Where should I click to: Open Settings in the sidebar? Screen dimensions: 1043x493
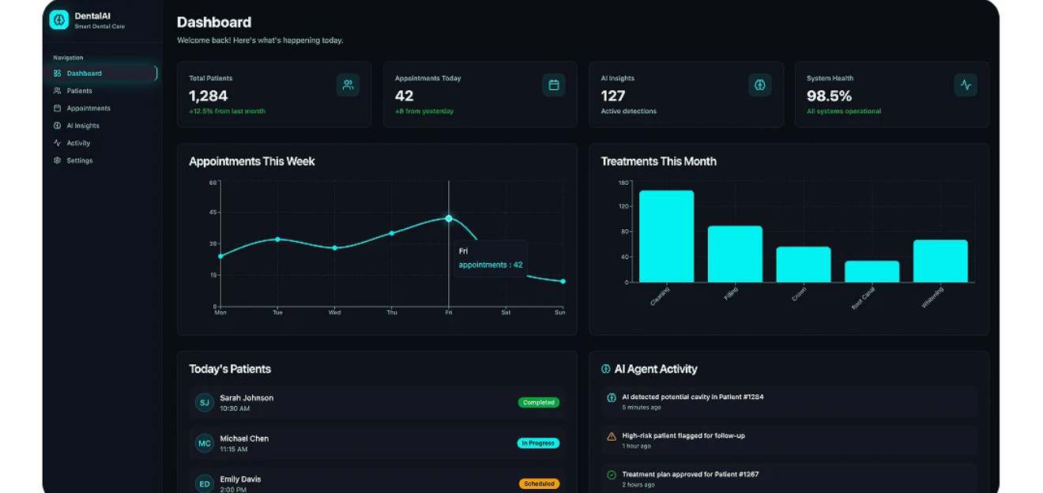click(79, 160)
